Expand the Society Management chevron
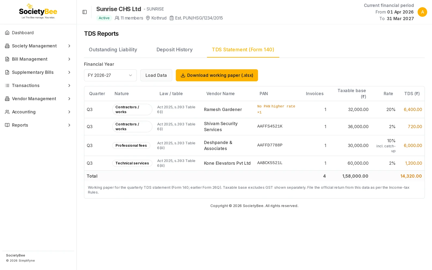This screenshot has width=432, height=270. point(69,46)
